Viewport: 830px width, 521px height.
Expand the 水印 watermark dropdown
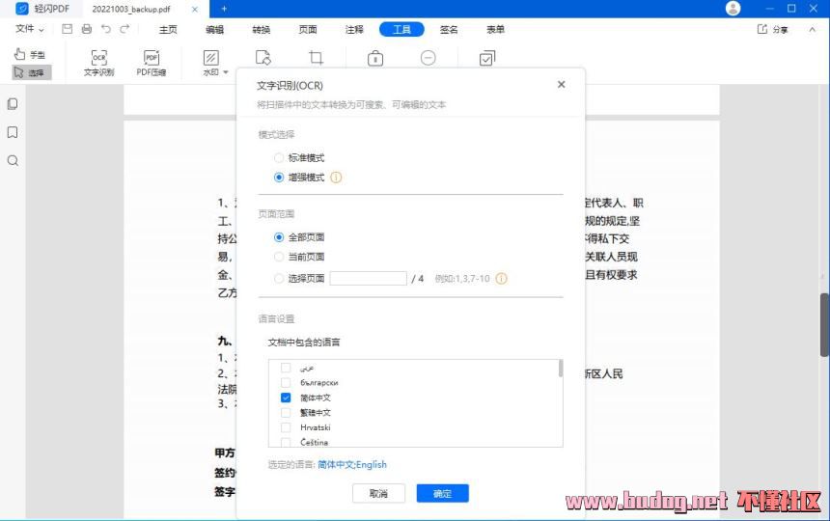coord(226,72)
